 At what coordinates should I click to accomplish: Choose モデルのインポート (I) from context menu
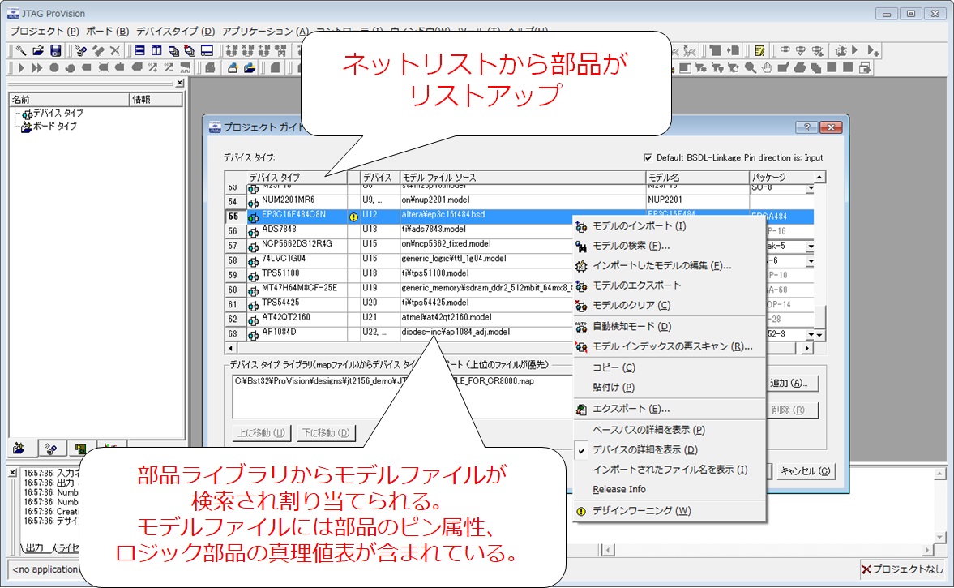tap(670, 226)
